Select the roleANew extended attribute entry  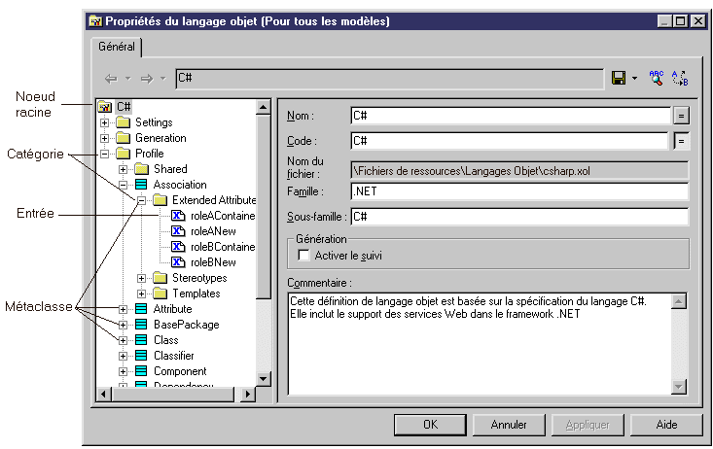pyautogui.click(x=211, y=230)
